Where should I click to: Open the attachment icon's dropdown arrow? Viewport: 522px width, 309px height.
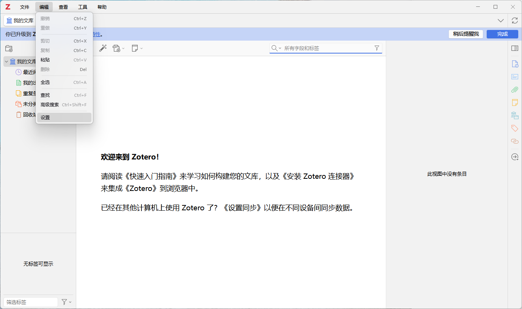(x=123, y=49)
